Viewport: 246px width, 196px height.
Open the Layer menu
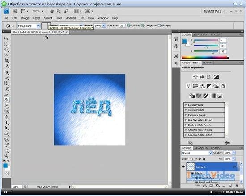click(x=36, y=18)
